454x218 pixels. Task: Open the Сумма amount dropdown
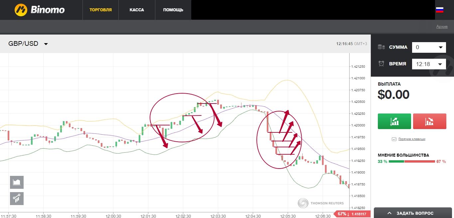coord(429,47)
